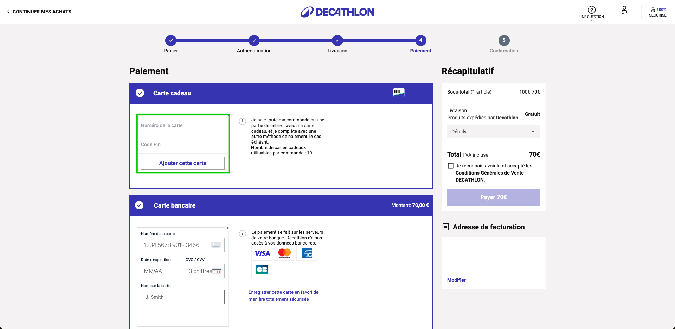Click the gift card barcode icon
Image resolution: width=675 pixels, height=329 pixels.
[398, 93]
